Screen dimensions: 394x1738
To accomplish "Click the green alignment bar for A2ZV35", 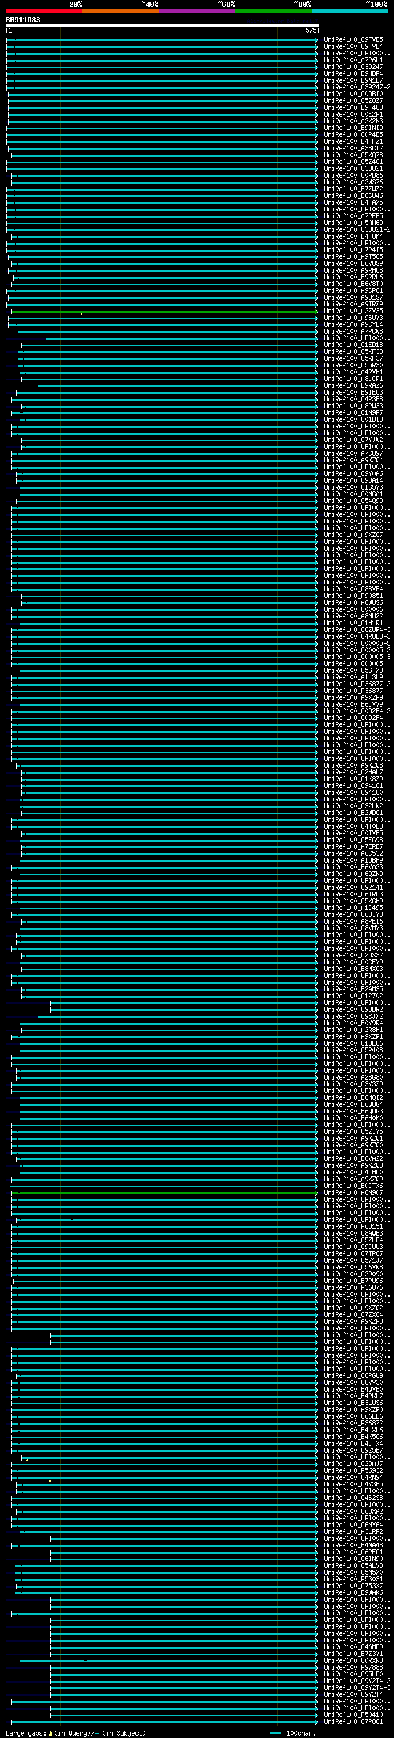I will [x=164, y=313].
